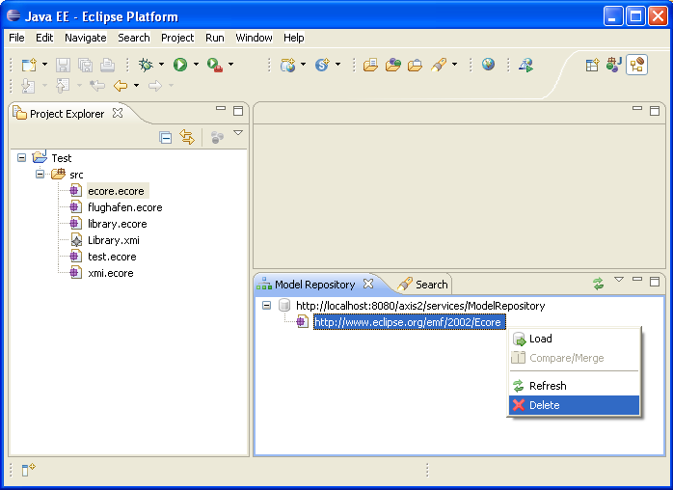Minimize the Model Repository panel
The width and height of the screenshot is (673, 490).
pos(637,279)
